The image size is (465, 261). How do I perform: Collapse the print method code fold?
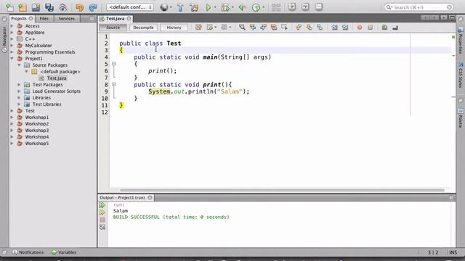(x=113, y=84)
